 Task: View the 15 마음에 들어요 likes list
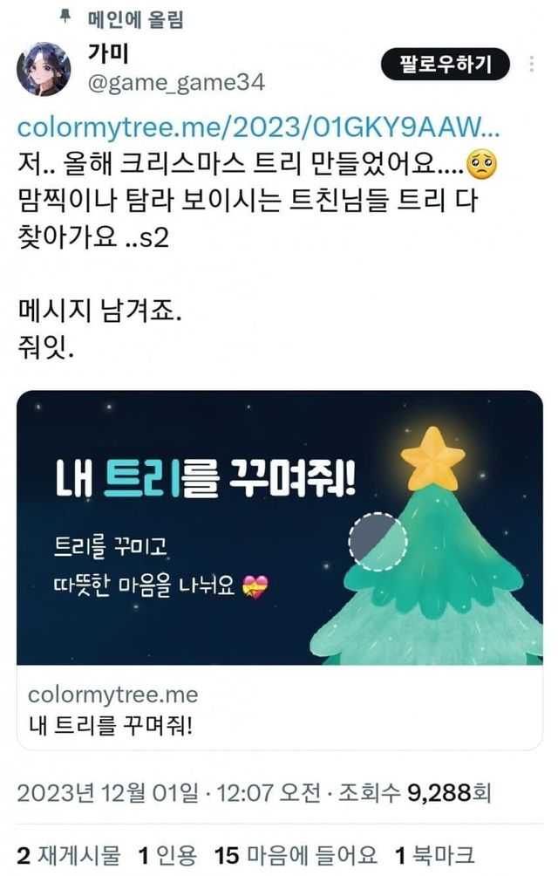[296, 855]
